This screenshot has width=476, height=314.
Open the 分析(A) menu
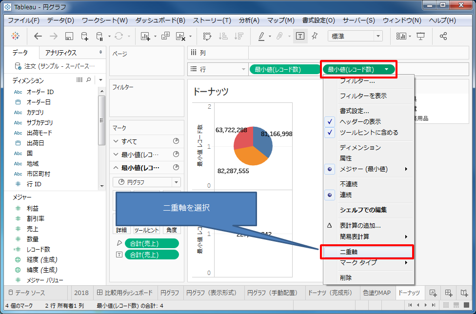(x=249, y=20)
